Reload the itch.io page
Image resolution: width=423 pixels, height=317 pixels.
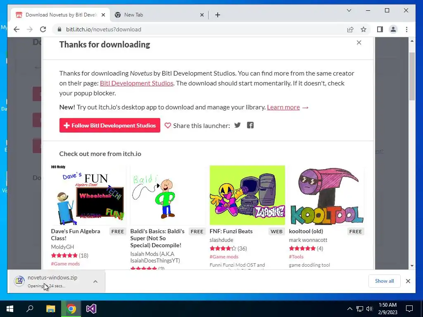[43, 29]
